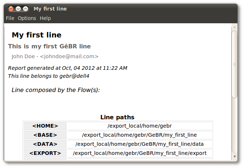This screenshot has width=244, height=168.
Task: Click the Line paths table title
Action: pos(117,117)
